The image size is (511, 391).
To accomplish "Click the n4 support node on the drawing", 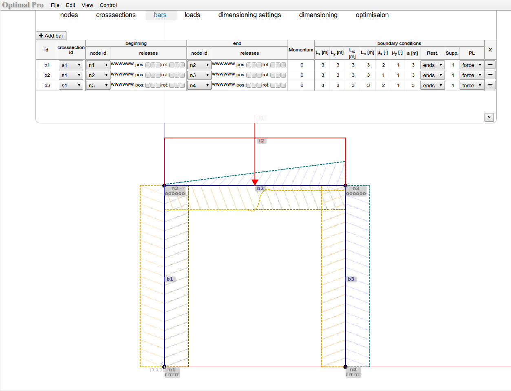I will [x=345, y=367].
